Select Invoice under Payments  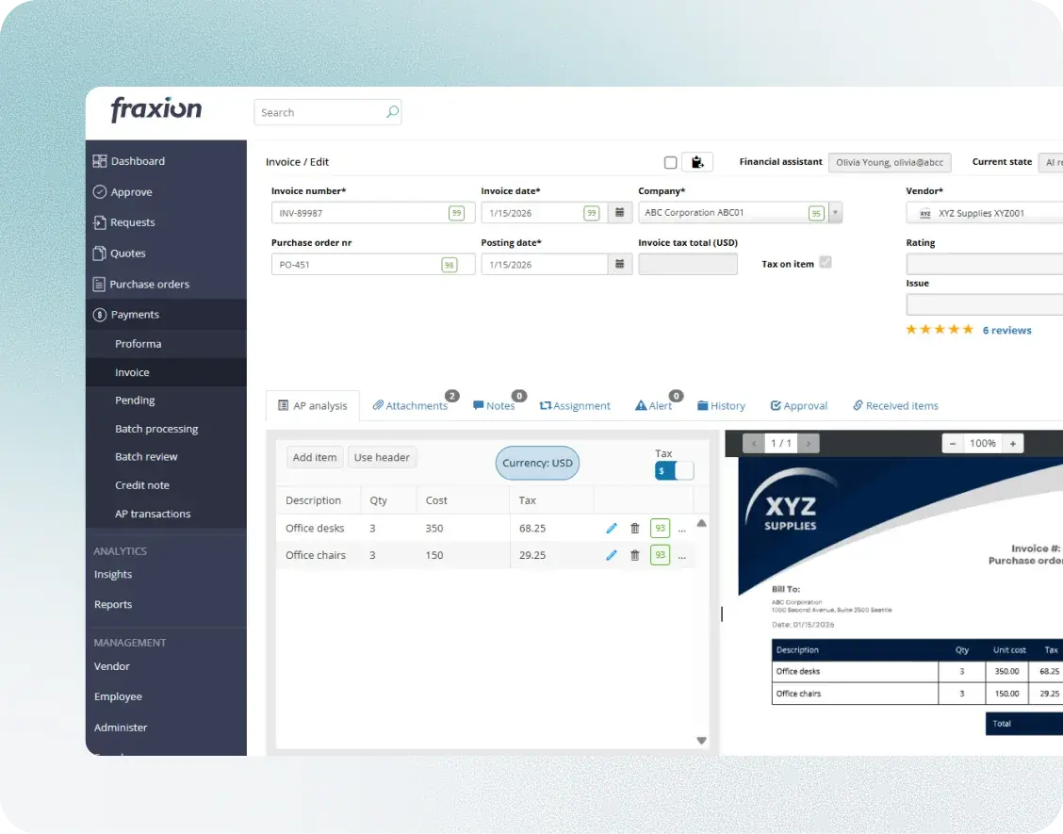[132, 372]
